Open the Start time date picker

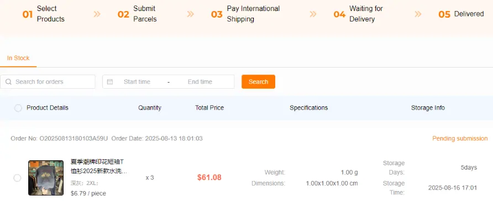(137, 82)
